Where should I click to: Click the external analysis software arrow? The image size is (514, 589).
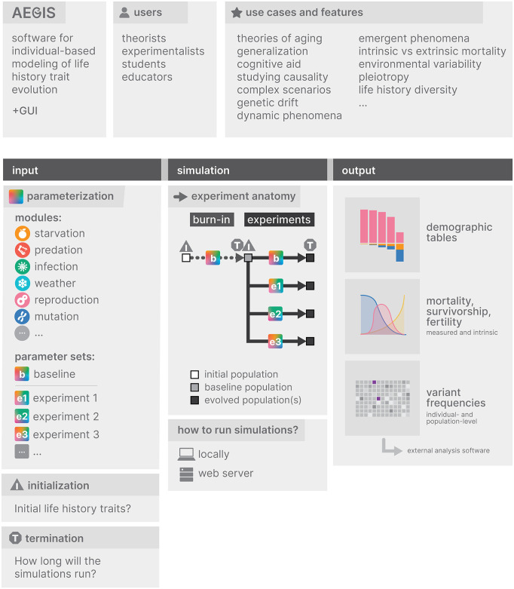[x=392, y=447]
